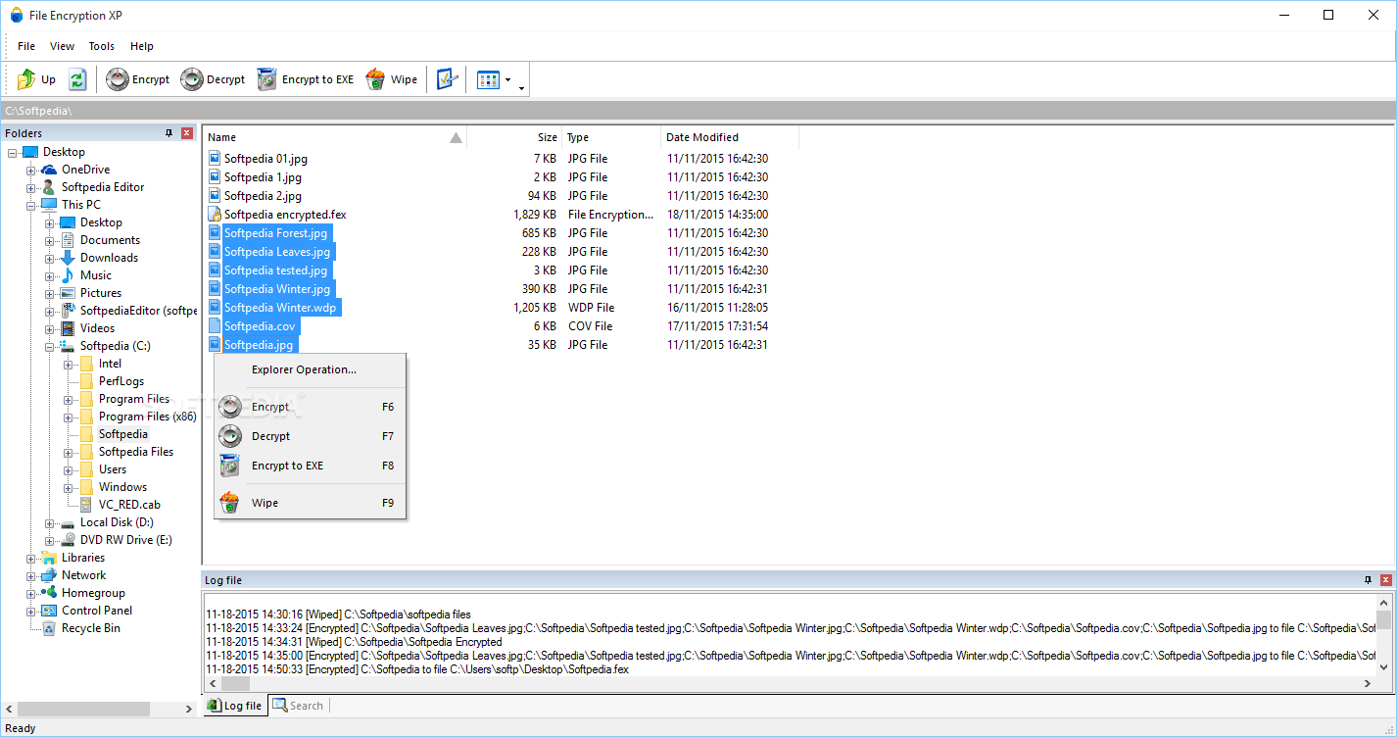The width and height of the screenshot is (1397, 737).
Task: Select Softpedia Editor user in tree
Action: (103, 187)
